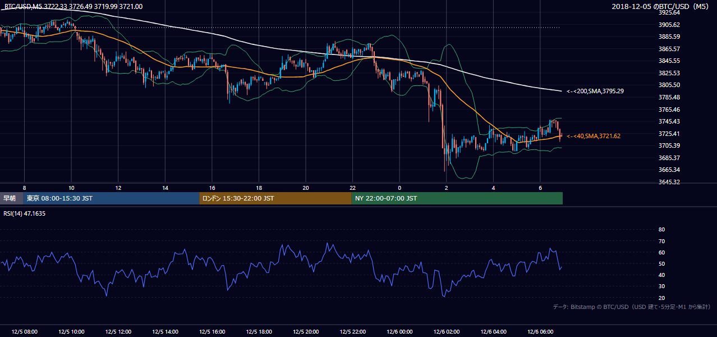Click the NY 22:00-07:00 JST session bar
This screenshot has width=717, height=337.
(457, 198)
